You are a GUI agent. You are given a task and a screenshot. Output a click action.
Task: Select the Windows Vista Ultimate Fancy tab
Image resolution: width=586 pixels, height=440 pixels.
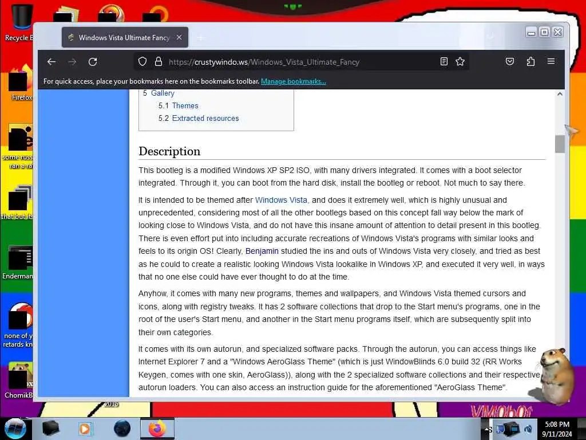coord(125,37)
